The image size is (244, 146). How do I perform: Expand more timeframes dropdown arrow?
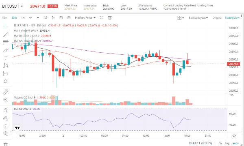38,18
